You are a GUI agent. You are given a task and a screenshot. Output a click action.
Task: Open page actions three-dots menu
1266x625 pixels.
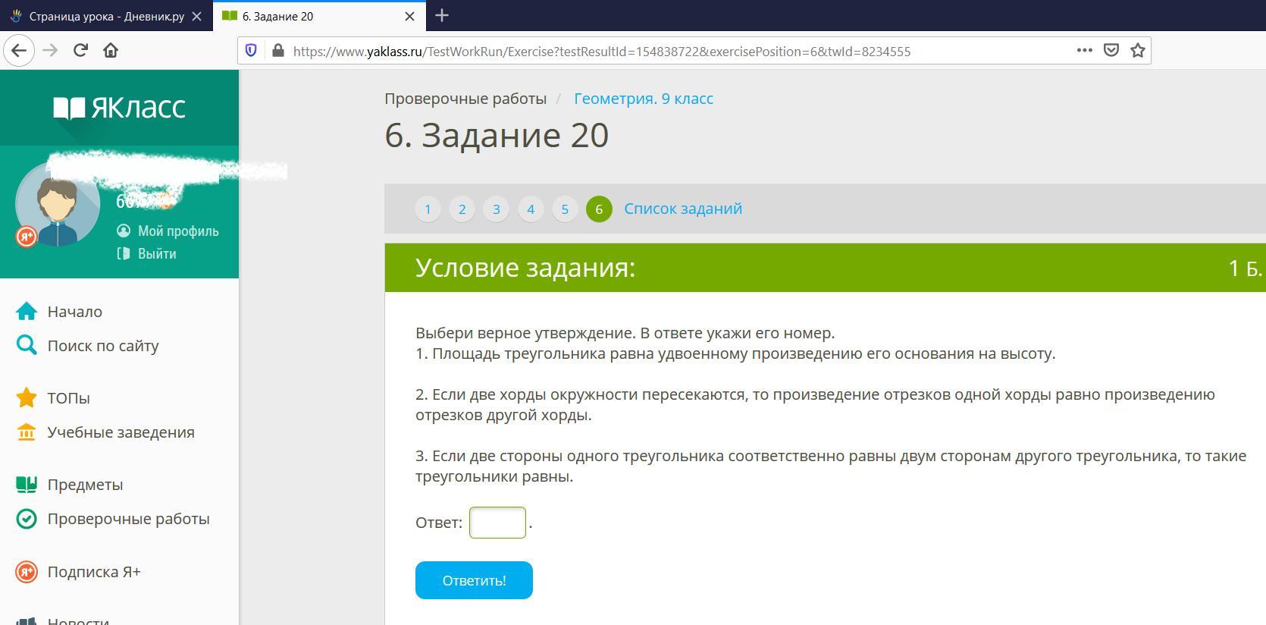(x=1085, y=50)
